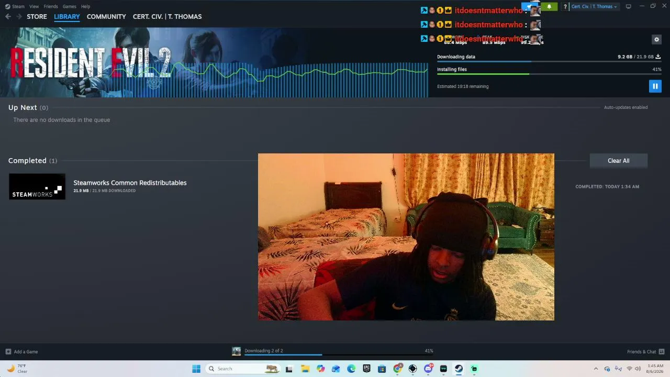670x377 pixels.
Task: Open download settings gear icon
Action: [656, 39]
